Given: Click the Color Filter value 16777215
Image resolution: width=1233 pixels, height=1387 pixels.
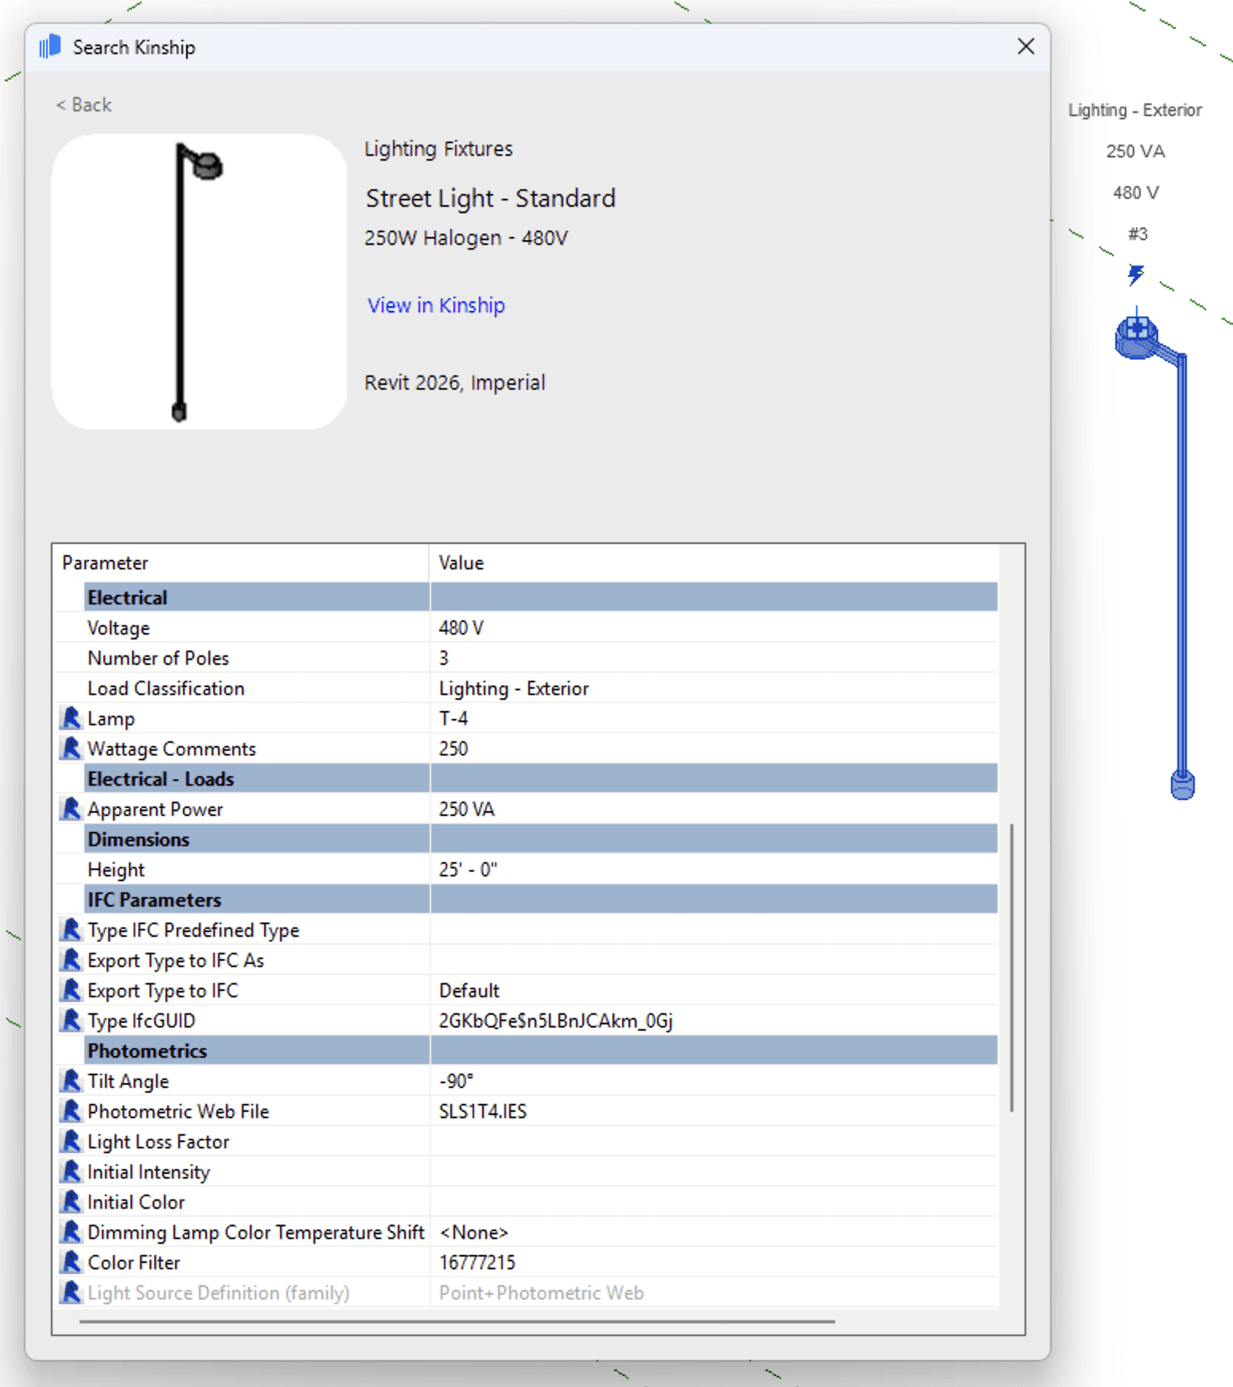Looking at the screenshot, I should (x=477, y=1262).
